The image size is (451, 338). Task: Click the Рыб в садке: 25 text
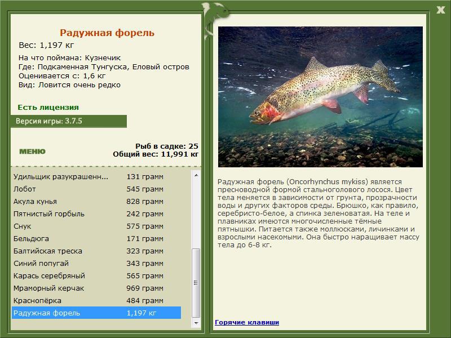(167, 146)
